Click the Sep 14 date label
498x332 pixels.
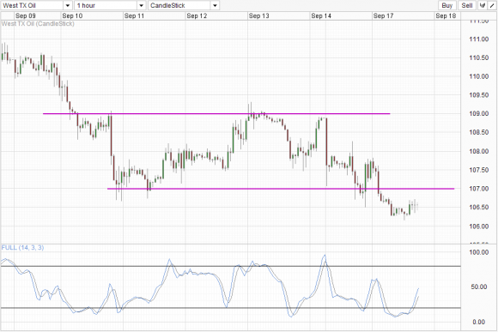(x=321, y=15)
